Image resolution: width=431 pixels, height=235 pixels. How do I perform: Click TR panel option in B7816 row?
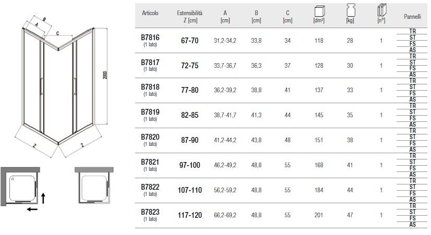(x=412, y=31)
